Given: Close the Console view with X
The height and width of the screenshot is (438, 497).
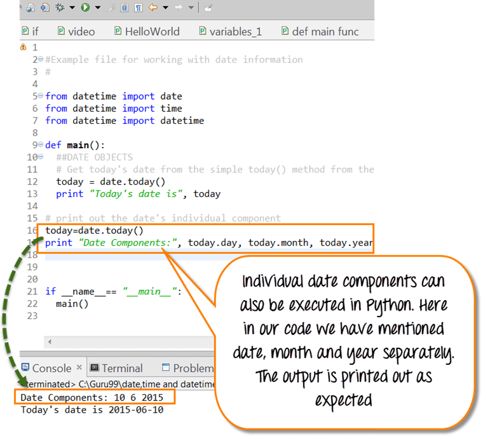Looking at the screenshot, I should pos(79,367).
